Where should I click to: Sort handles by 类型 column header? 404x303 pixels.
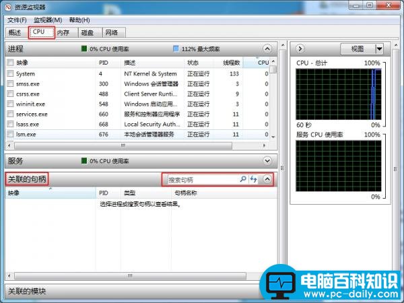pos(146,193)
